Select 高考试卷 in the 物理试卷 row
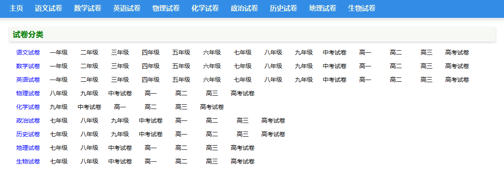504x169 pixels. (x=243, y=94)
